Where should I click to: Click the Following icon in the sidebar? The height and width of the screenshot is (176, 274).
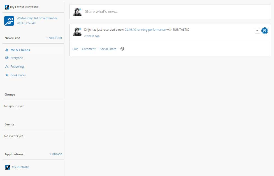click(x=7, y=66)
